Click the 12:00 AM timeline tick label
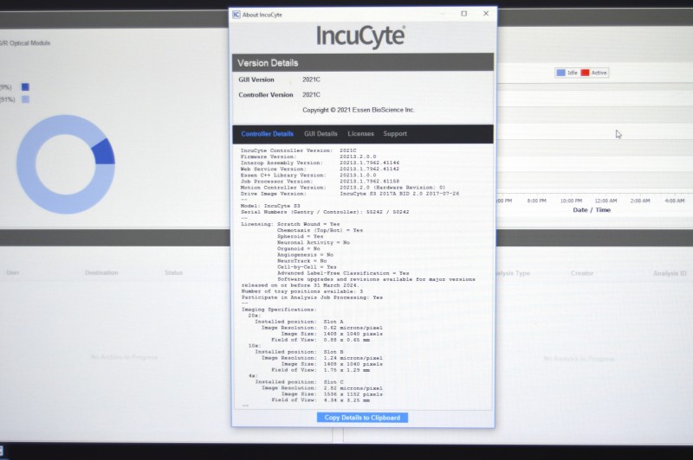 tap(606, 201)
